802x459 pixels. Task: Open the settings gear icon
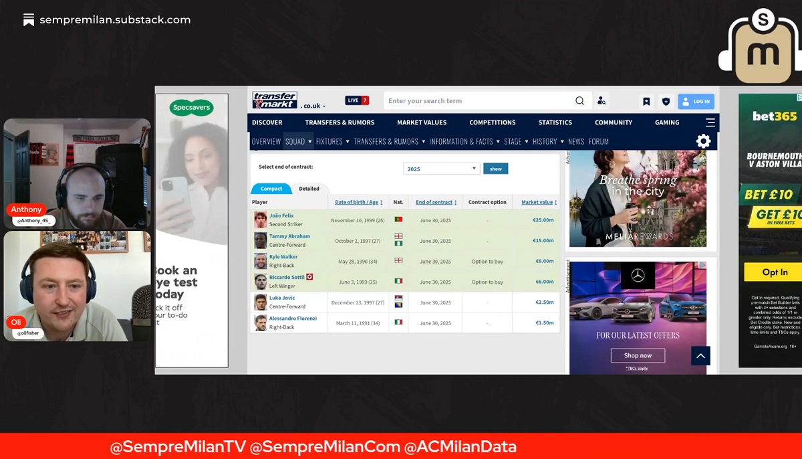[703, 141]
